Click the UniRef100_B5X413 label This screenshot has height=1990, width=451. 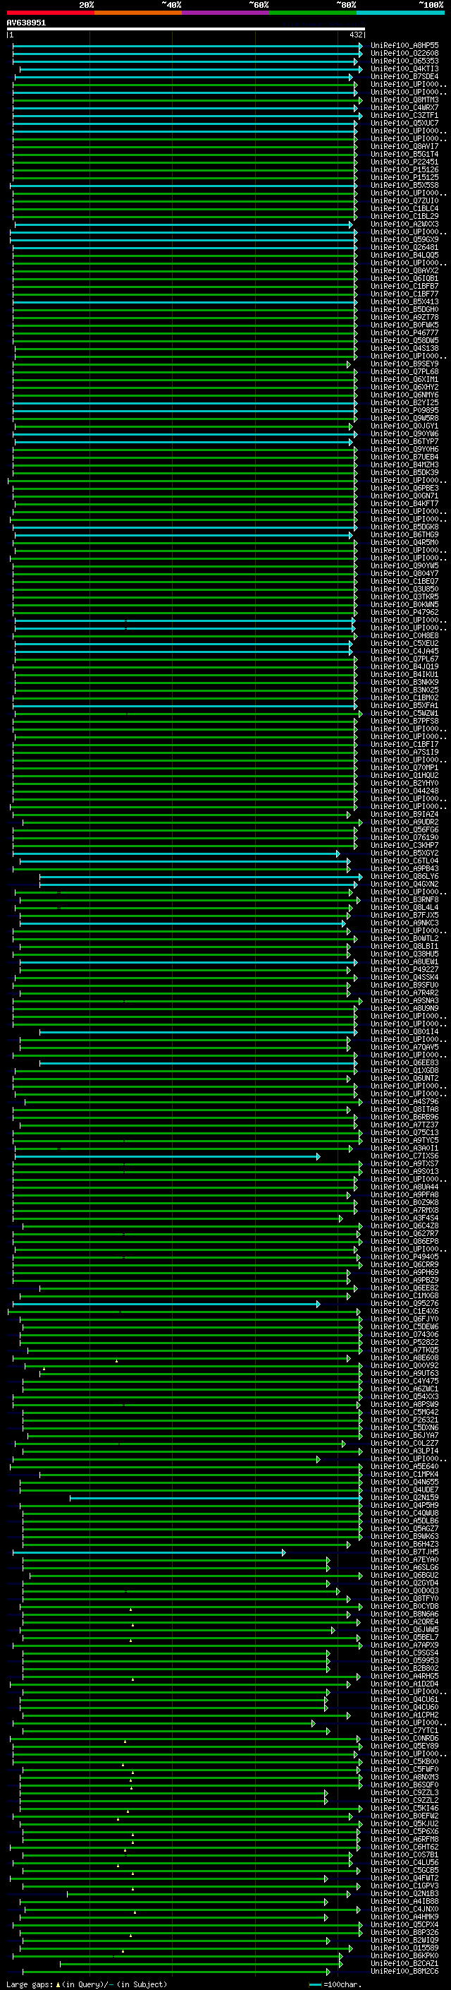404,302
